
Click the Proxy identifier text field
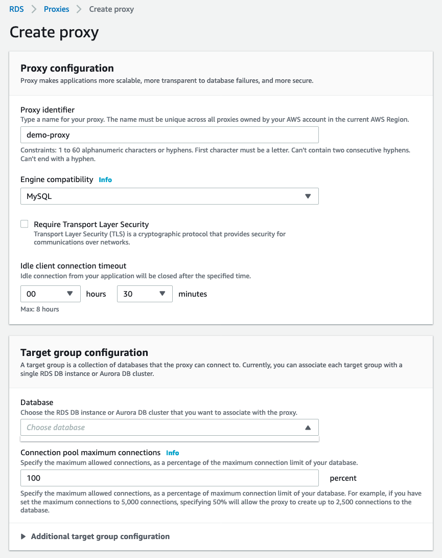tap(169, 135)
